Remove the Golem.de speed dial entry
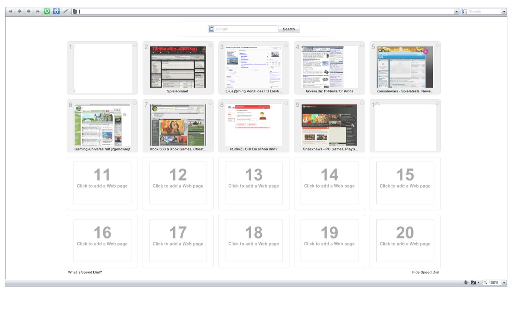The width and height of the screenshot is (513, 320). pos(362,45)
